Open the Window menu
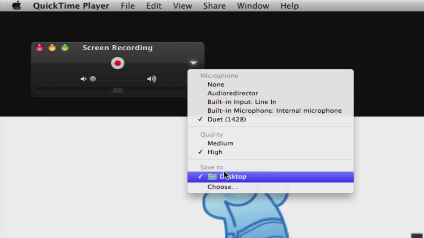 [x=253, y=6]
